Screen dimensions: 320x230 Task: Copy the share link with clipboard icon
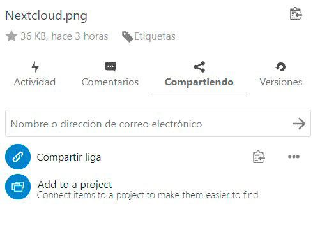259,157
